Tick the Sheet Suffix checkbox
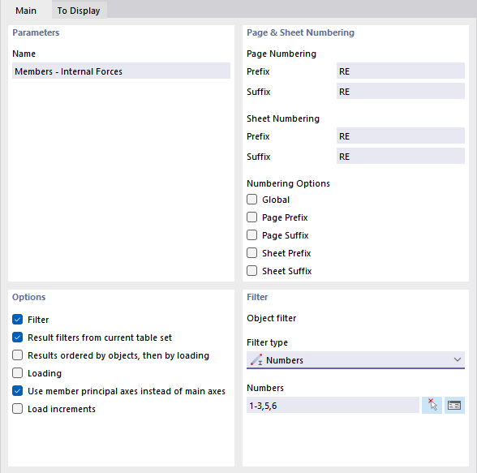Viewport: 477px width, 473px height. 251,271
